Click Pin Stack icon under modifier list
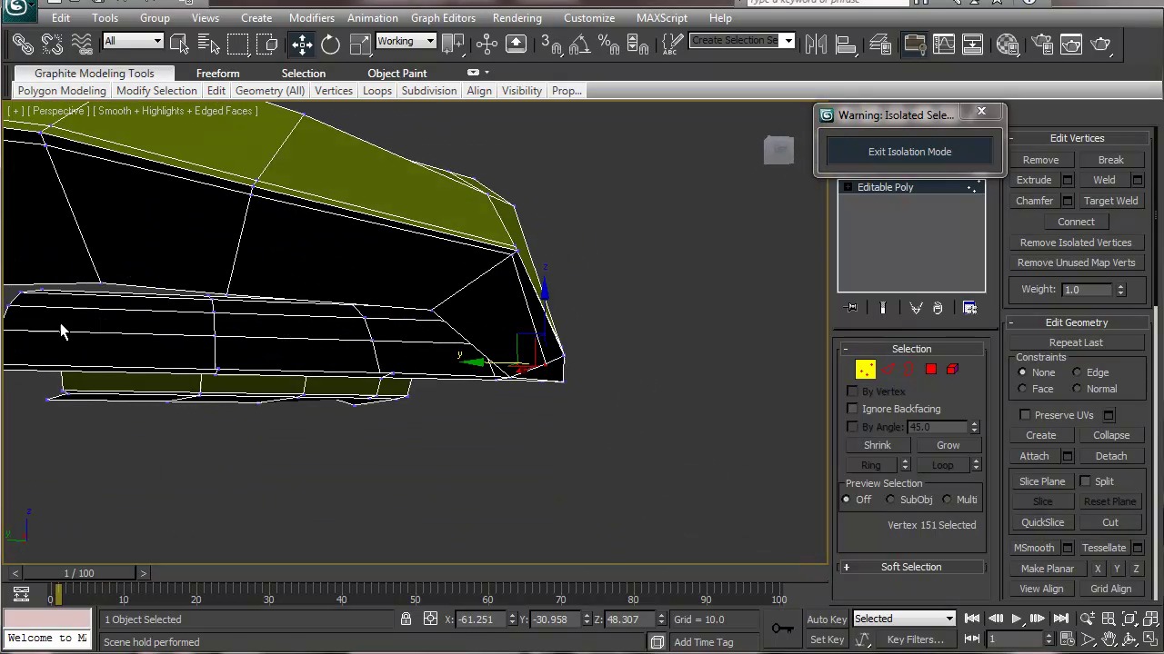 pos(851,308)
